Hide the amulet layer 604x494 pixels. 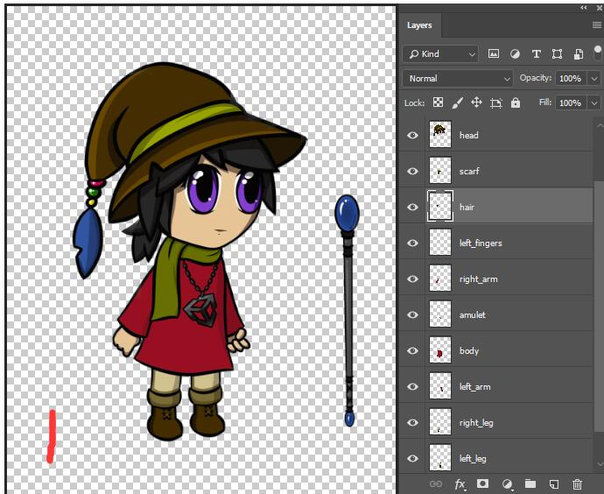[x=412, y=314]
